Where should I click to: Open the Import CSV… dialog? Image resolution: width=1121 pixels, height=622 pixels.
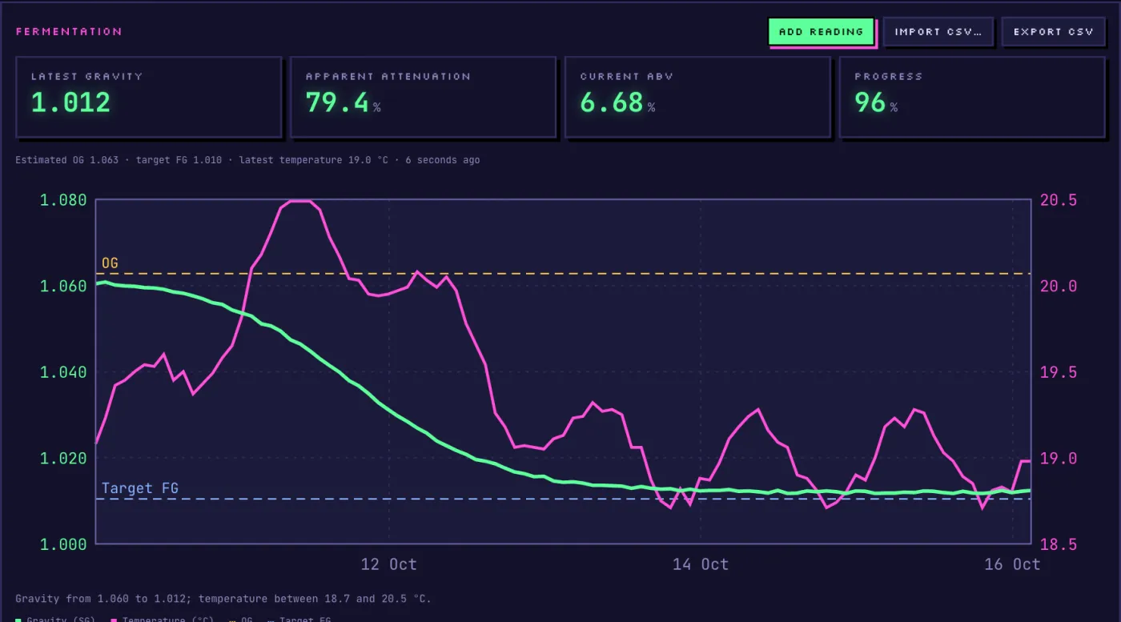(938, 32)
